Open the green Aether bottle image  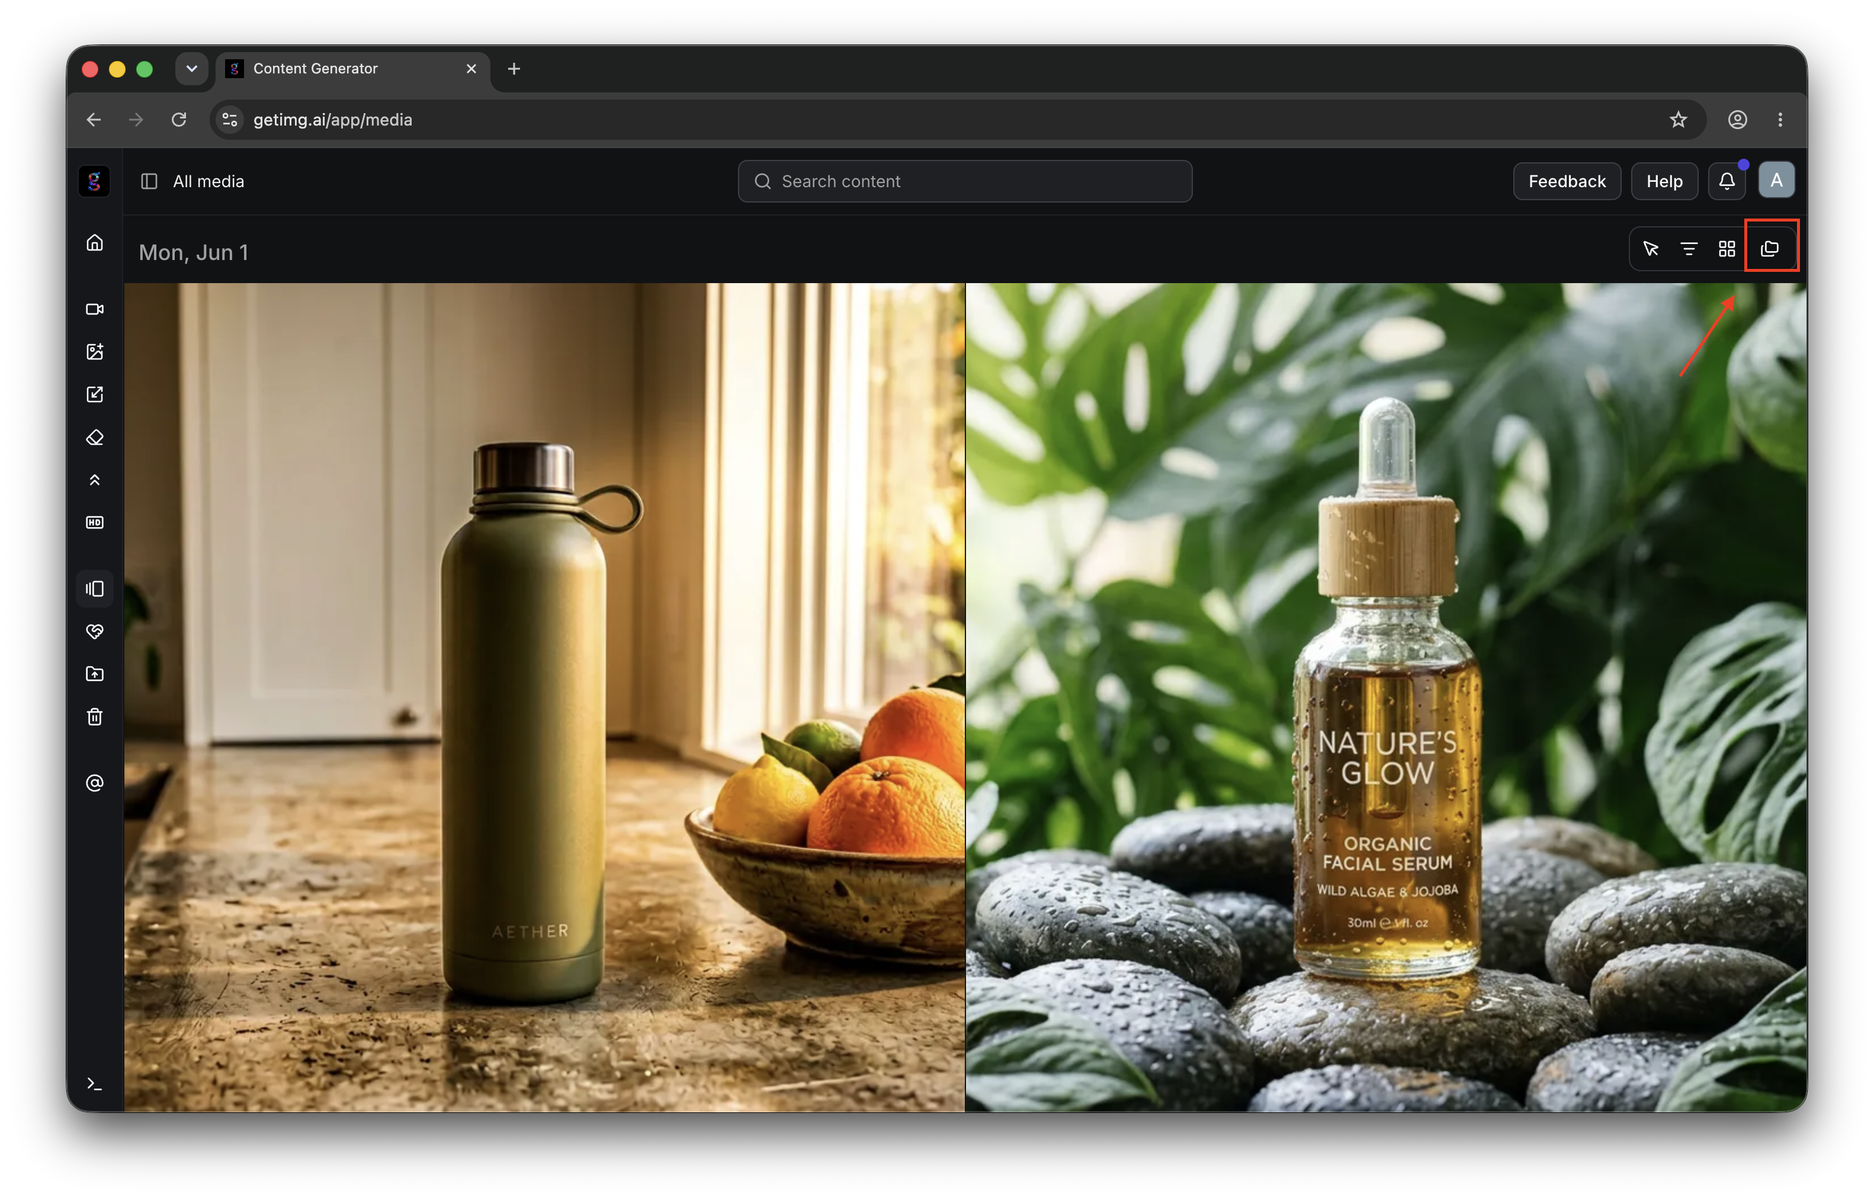(545, 697)
